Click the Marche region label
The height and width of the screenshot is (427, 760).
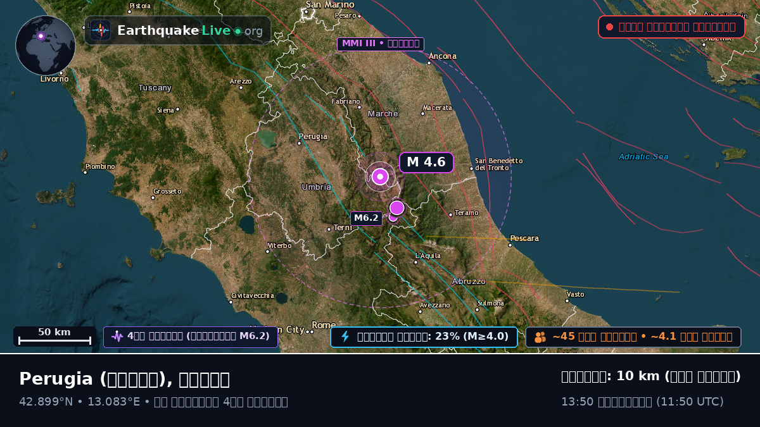pyautogui.click(x=383, y=114)
